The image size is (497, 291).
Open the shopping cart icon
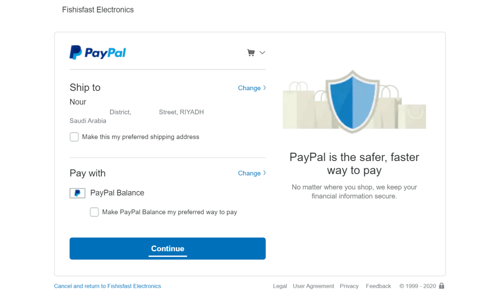tap(251, 52)
